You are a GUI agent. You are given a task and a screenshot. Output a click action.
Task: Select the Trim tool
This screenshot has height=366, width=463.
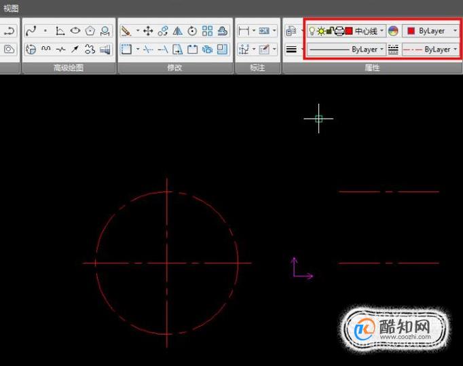point(148,49)
